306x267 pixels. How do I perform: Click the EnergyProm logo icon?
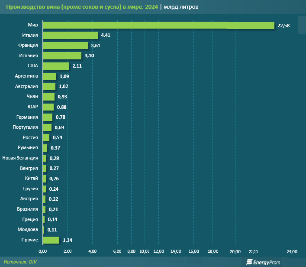[249, 261]
